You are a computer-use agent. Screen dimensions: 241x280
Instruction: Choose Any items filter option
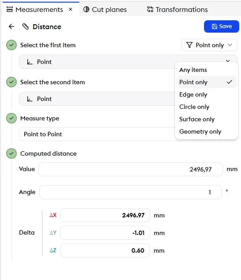[207, 70]
